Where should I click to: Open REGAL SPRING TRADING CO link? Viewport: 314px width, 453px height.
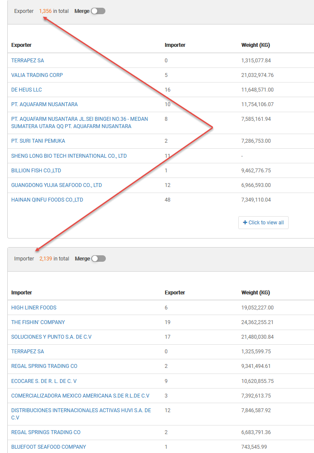click(44, 366)
